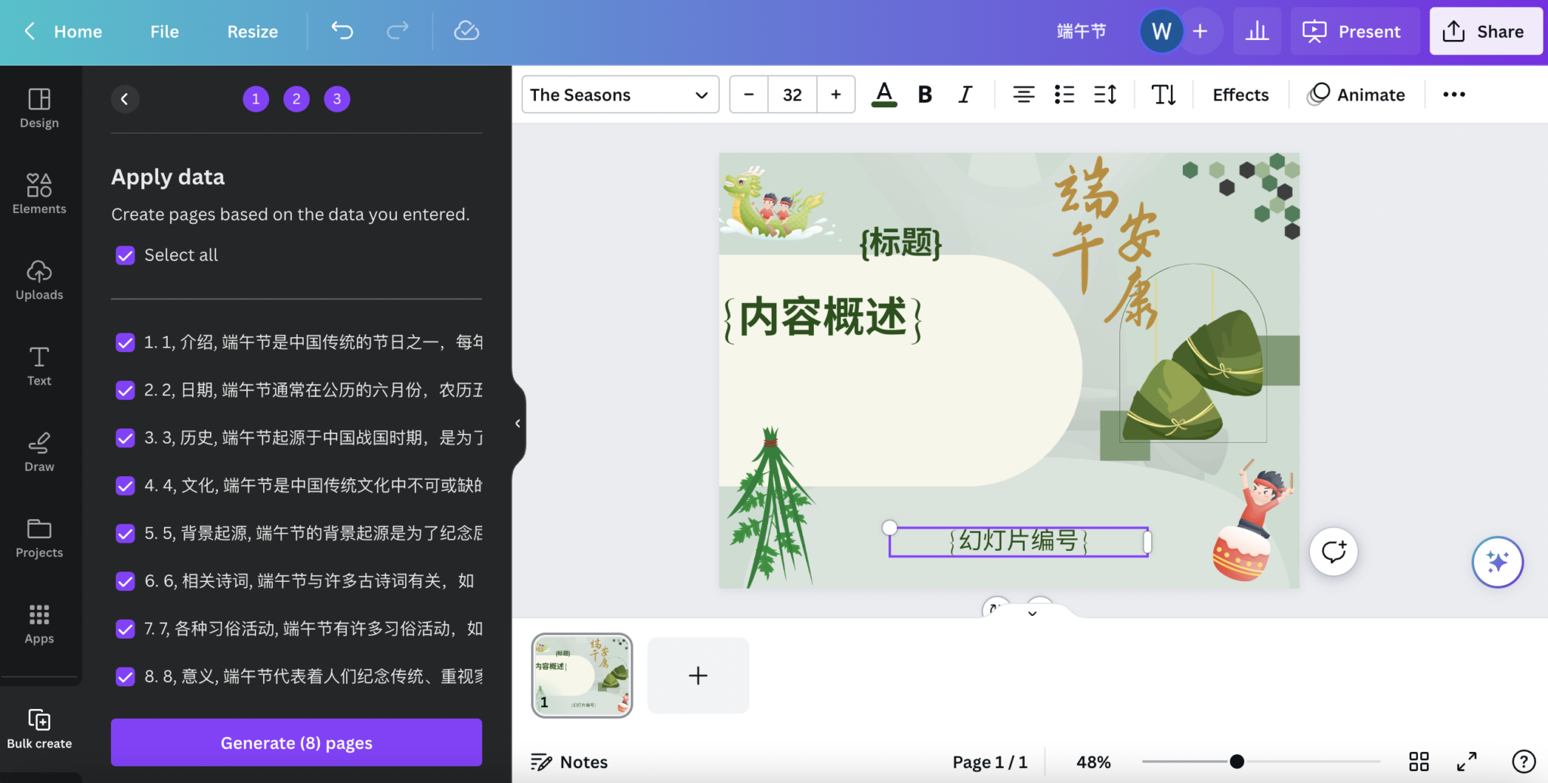Uncheck the row 6 相关诗词 checkbox
Image resolution: width=1548 pixels, height=783 pixels.
[125, 581]
